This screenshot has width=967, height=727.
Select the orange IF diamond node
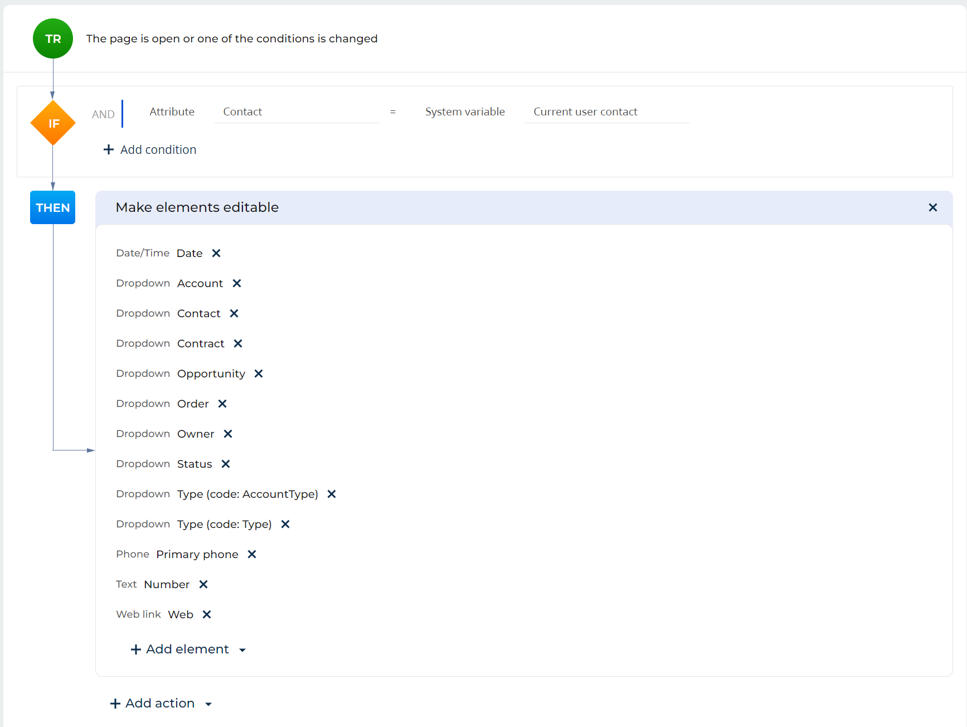(x=53, y=123)
